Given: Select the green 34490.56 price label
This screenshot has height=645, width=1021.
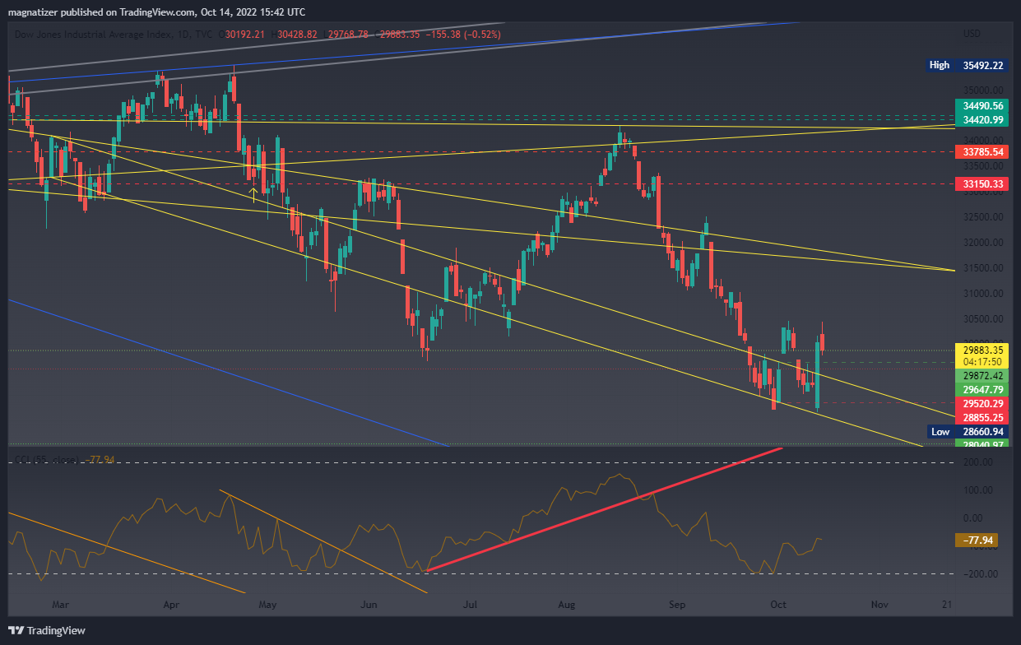Looking at the screenshot, I should tap(983, 106).
